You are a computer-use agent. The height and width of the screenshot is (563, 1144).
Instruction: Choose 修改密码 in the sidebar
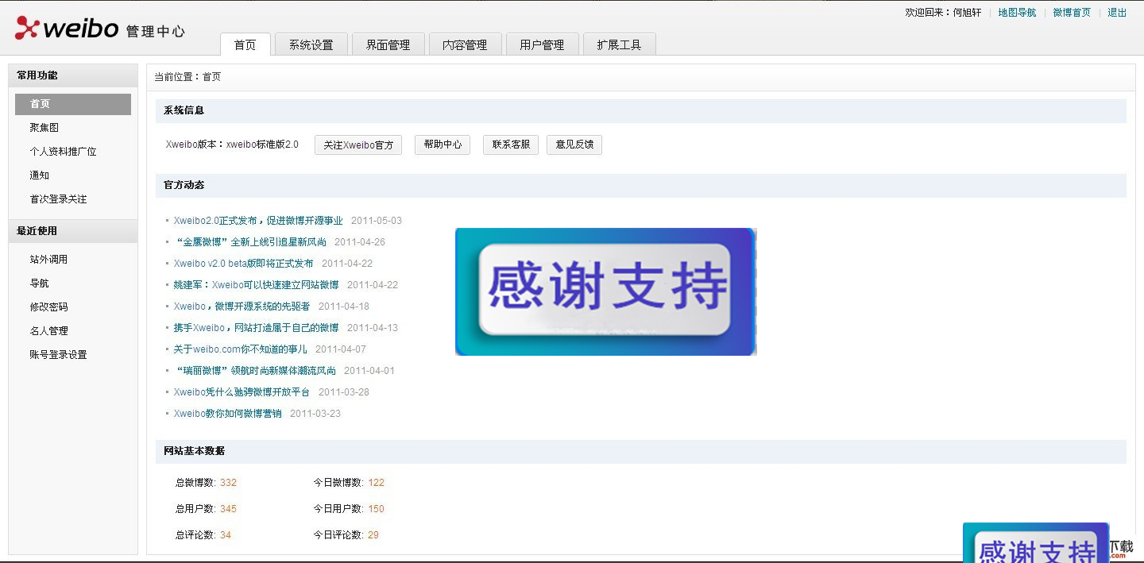(49, 307)
